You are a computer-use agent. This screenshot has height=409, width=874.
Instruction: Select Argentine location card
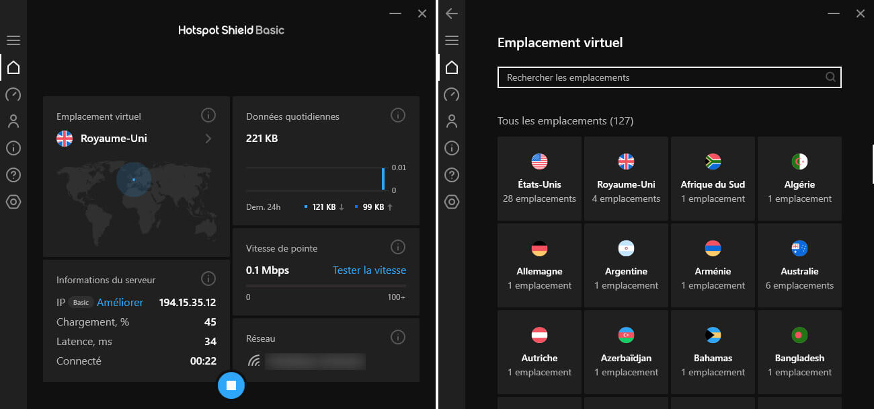626,265
